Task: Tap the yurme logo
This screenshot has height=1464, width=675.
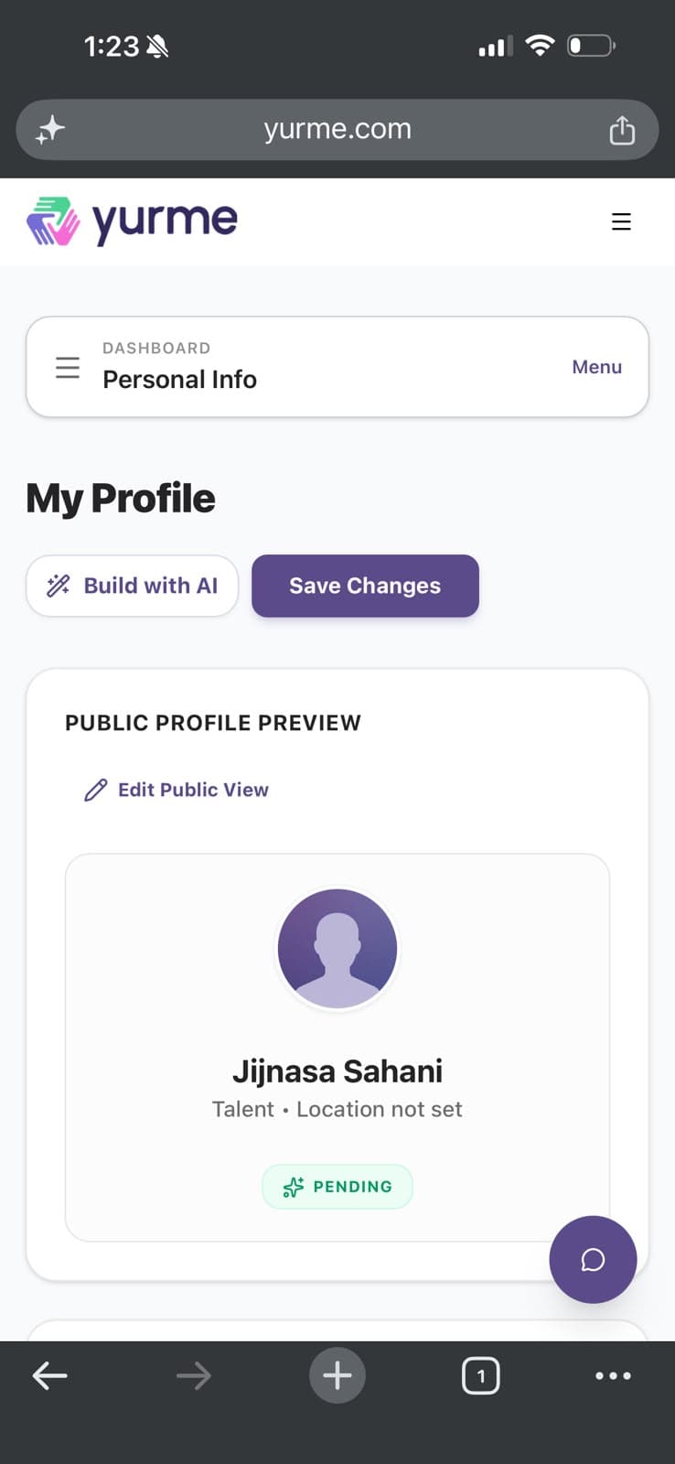Action: 132,221
